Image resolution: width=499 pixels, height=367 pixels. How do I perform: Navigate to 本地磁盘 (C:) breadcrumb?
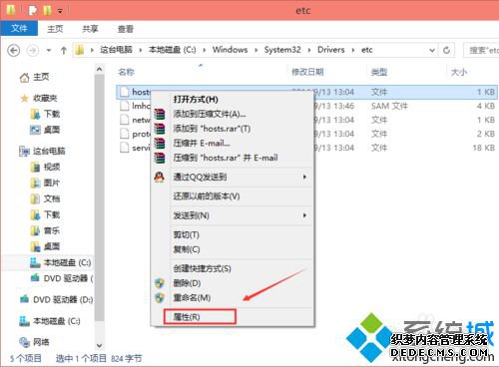(x=172, y=50)
